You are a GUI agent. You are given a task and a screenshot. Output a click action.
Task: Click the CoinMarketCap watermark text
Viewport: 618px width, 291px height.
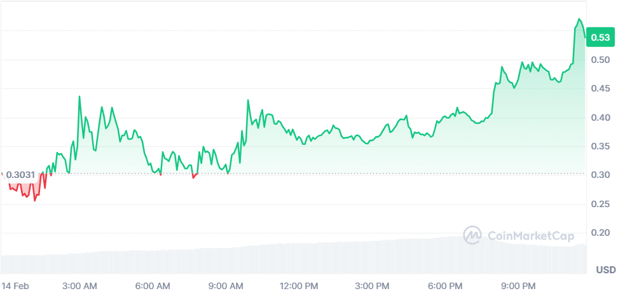point(530,236)
